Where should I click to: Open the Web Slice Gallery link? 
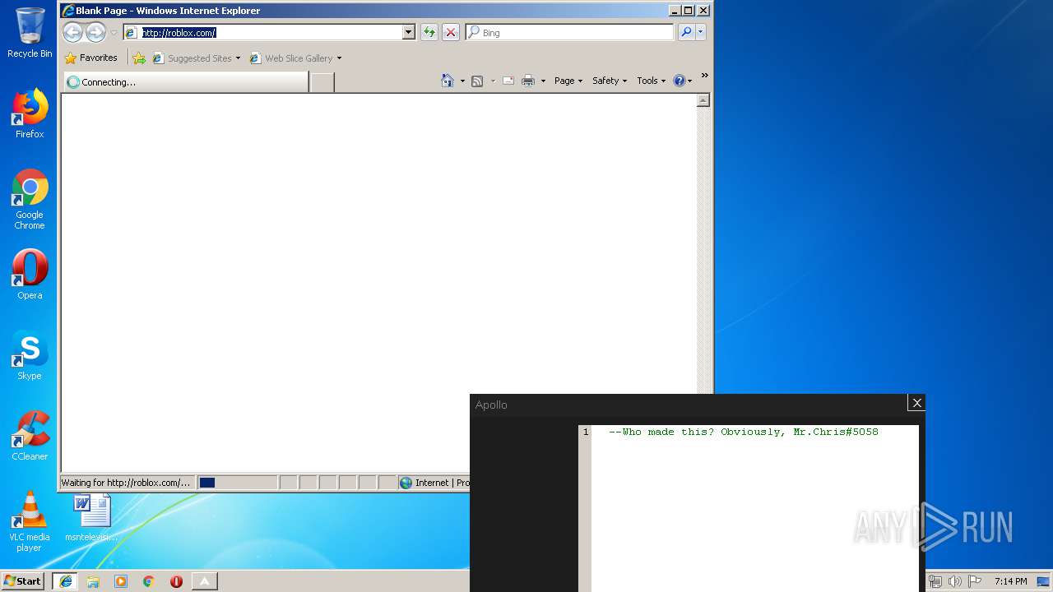(x=290, y=58)
